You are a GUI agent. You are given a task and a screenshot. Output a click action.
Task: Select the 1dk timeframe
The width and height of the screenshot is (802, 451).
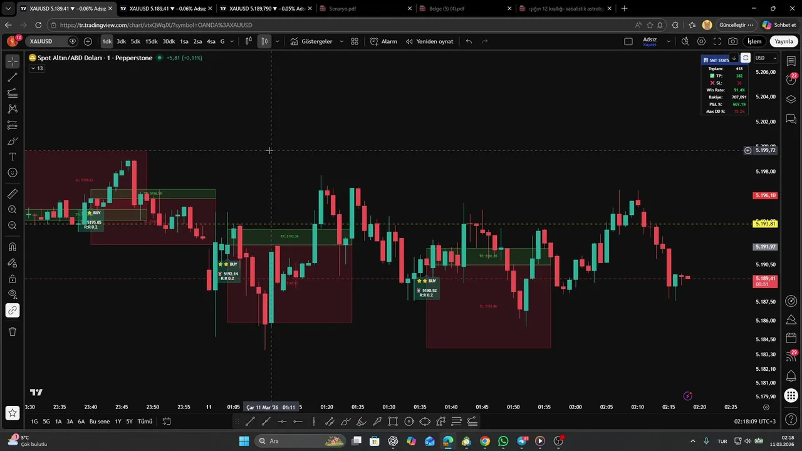coord(107,41)
